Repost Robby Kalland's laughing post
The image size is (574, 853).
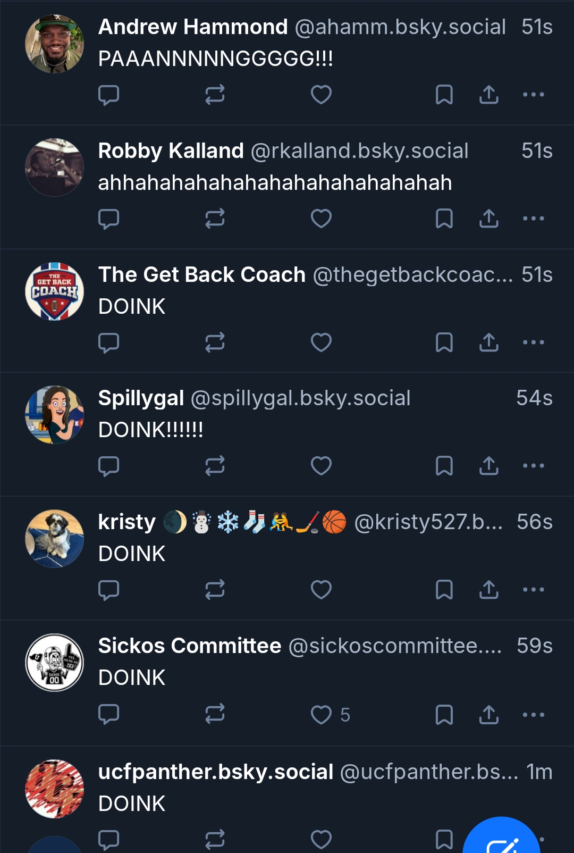click(215, 219)
